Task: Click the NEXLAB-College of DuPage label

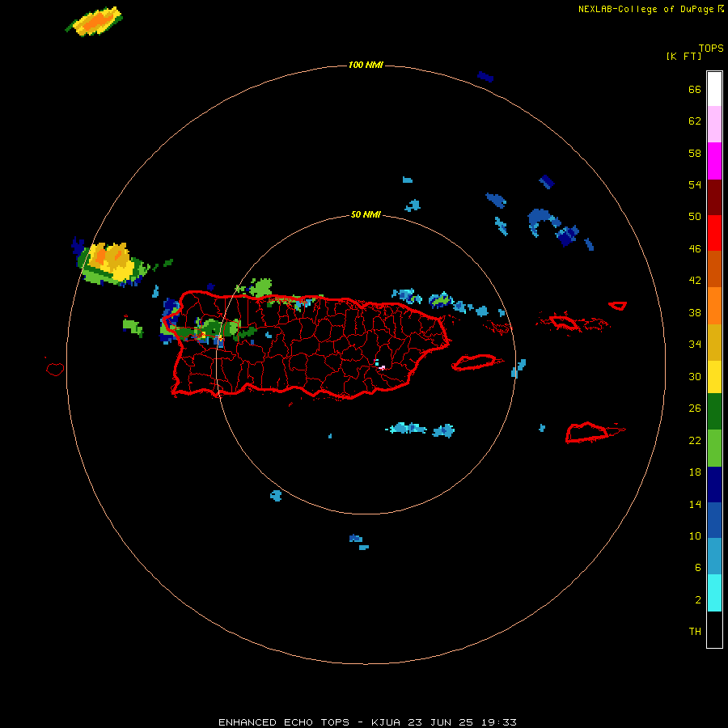Action: [645, 9]
